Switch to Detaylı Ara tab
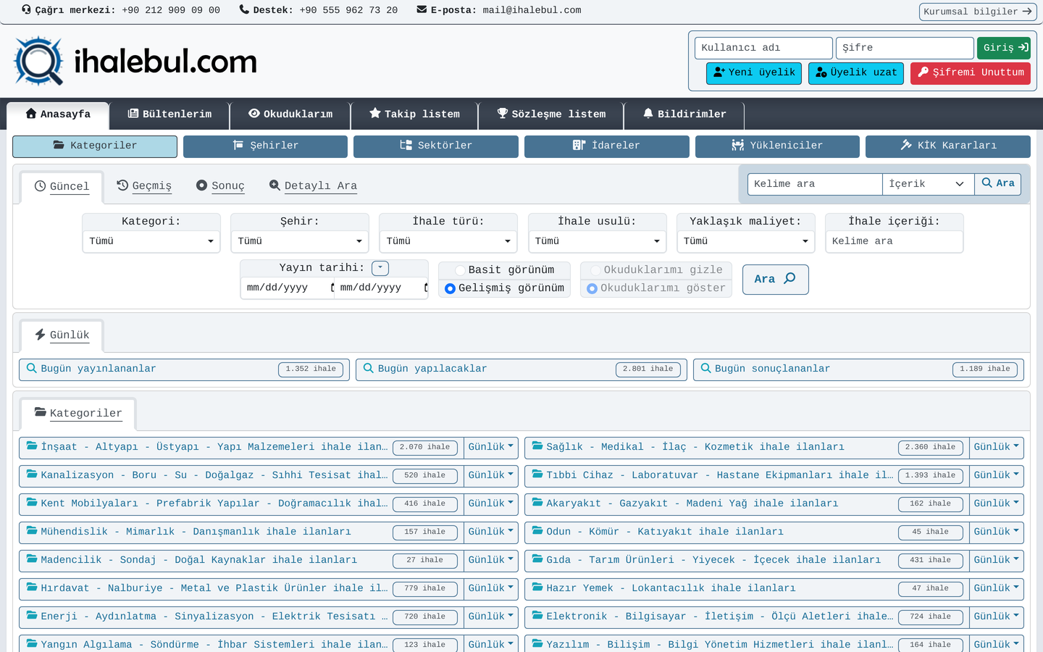 [313, 186]
